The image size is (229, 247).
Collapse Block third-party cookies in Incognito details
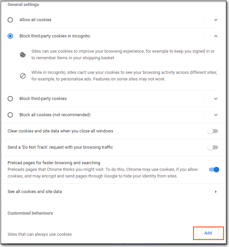click(x=216, y=36)
